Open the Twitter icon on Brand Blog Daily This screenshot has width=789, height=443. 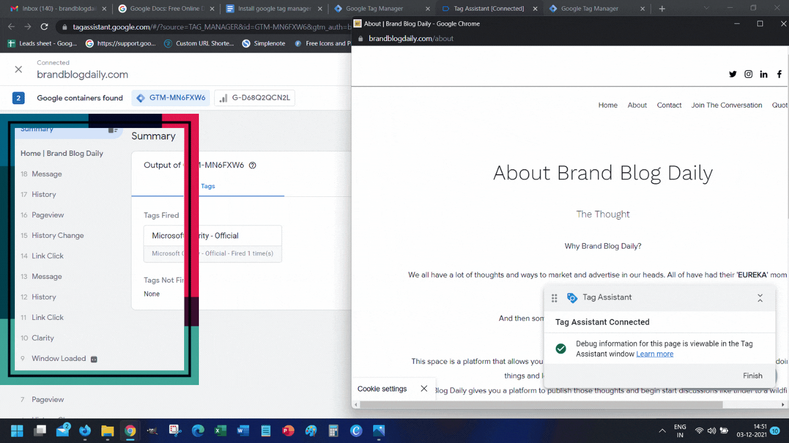point(733,74)
